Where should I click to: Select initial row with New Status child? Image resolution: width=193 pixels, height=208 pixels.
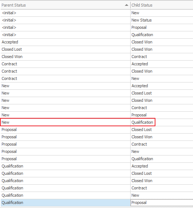click(x=97, y=20)
